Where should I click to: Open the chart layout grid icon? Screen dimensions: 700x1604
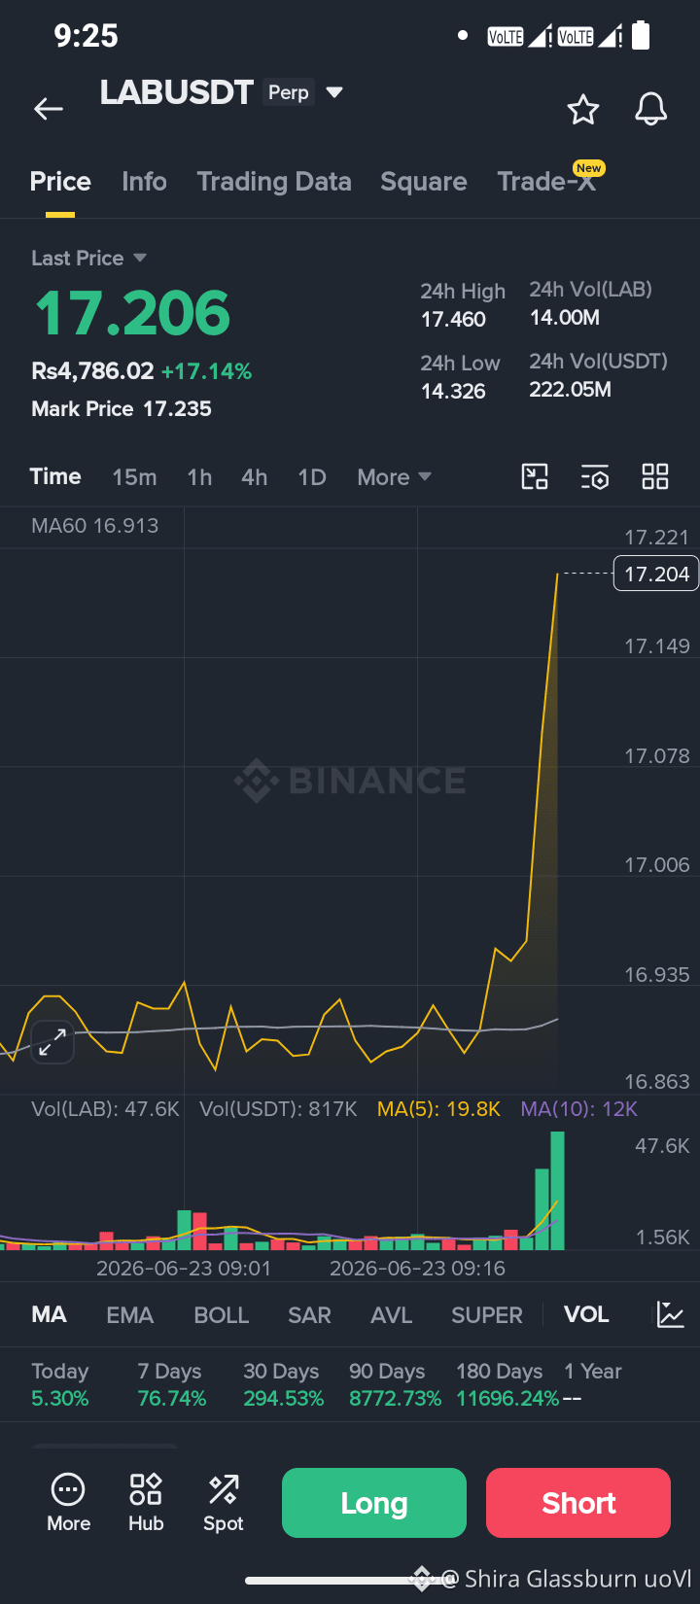(655, 476)
